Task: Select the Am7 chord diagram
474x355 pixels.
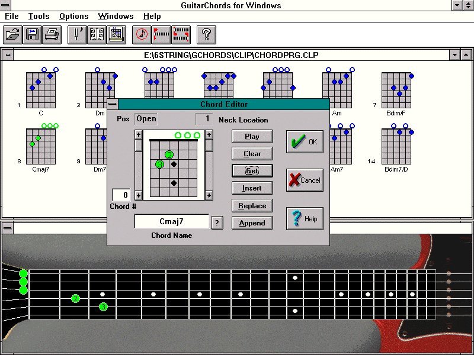Action: [x=341, y=146]
